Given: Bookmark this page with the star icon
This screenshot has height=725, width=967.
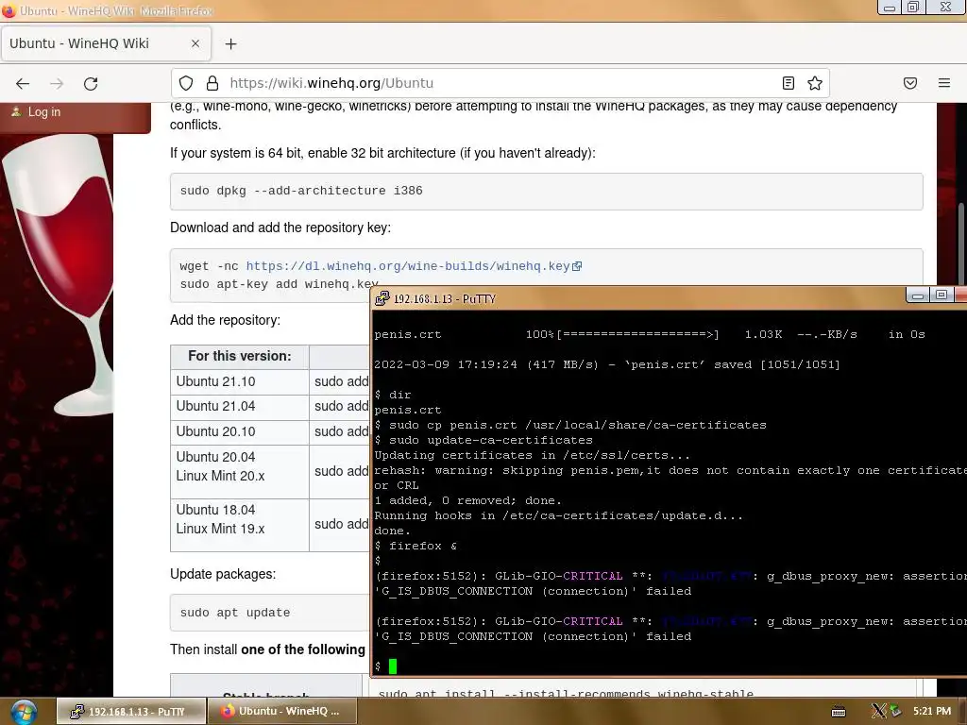Looking at the screenshot, I should tap(815, 83).
